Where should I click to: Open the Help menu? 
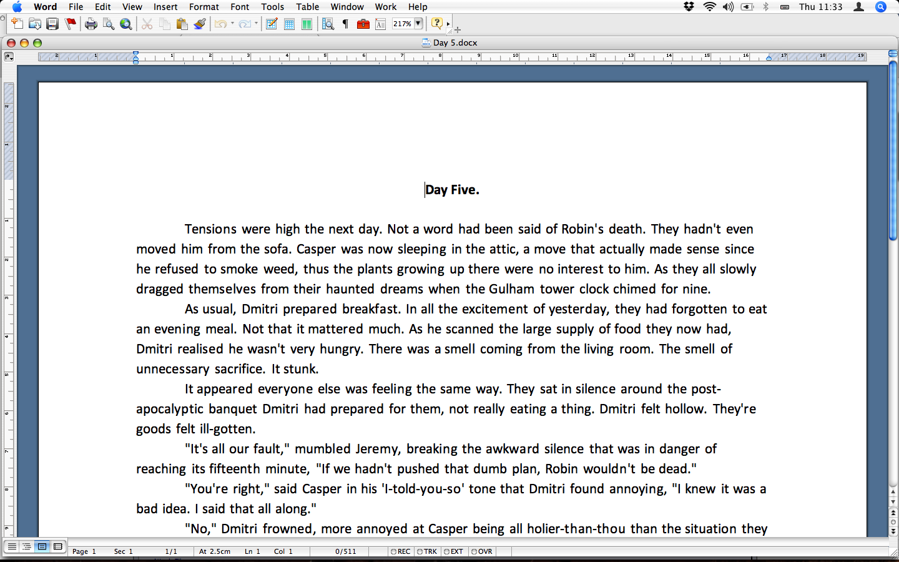tap(418, 7)
